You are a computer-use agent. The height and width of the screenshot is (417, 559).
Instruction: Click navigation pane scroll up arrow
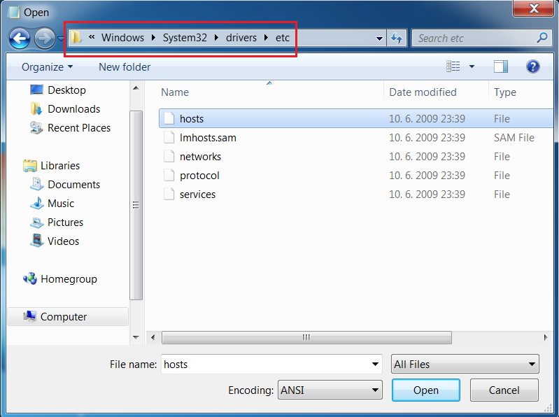coord(136,87)
